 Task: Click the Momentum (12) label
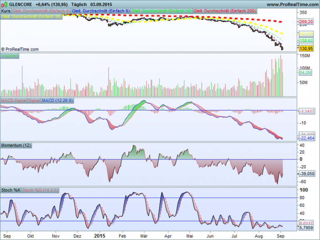[16, 145]
